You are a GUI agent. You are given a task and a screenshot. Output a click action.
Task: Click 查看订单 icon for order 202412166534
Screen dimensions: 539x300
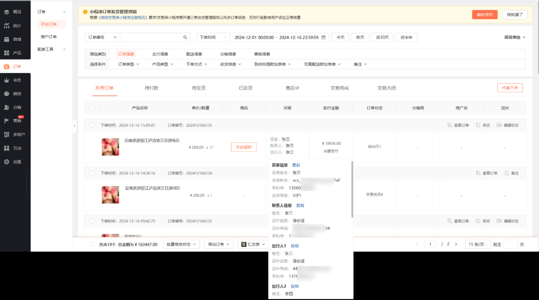tap(478, 173)
